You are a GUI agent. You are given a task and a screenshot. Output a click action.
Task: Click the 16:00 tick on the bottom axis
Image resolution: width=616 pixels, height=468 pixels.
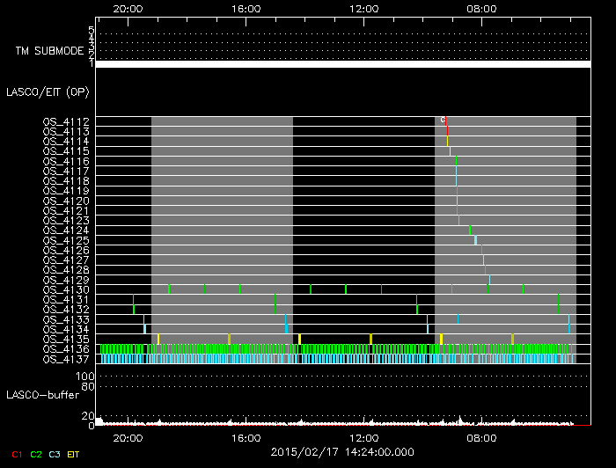pyautogui.click(x=246, y=438)
